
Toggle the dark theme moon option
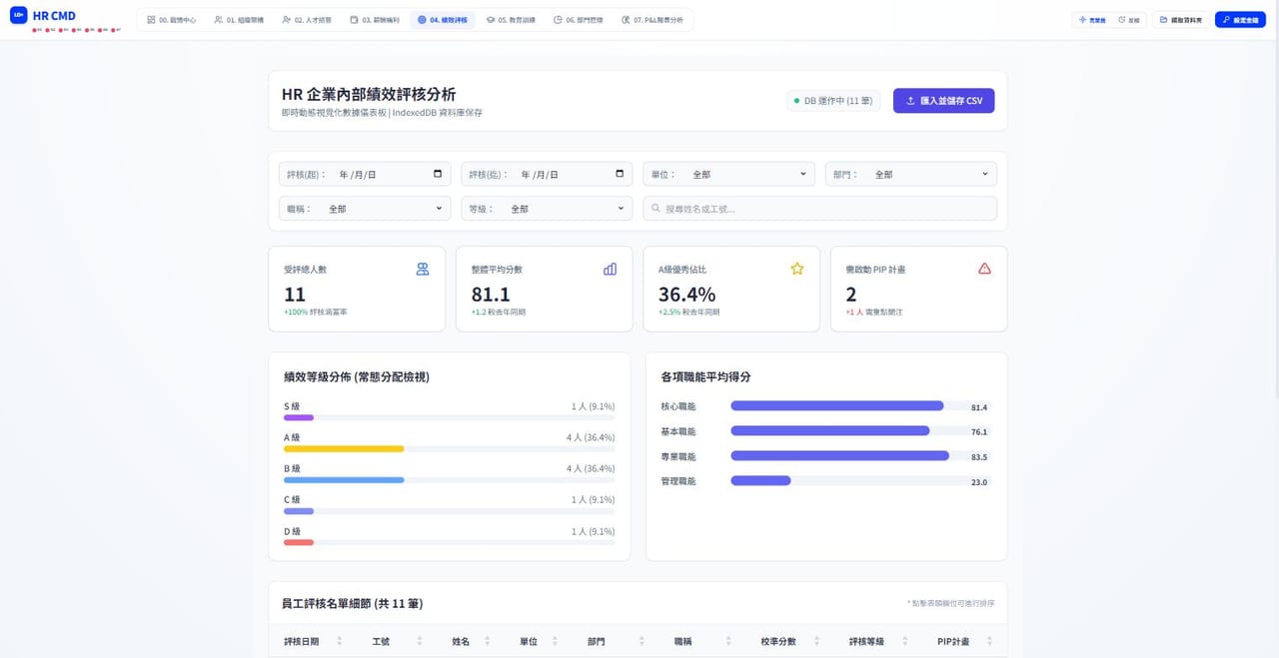coord(1128,20)
